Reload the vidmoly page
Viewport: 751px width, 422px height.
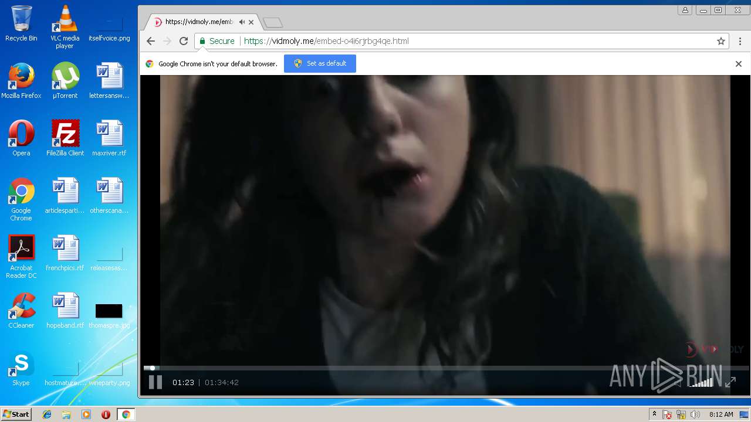pyautogui.click(x=184, y=41)
